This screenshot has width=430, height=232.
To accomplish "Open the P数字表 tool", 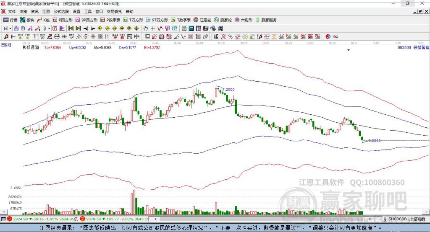I will (110, 20).
